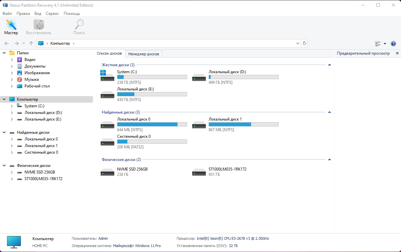Image resolution: width=401 pixels, height=252 pixels.
Task: Expand System (C:) in the tree
Action: point(12,106)
